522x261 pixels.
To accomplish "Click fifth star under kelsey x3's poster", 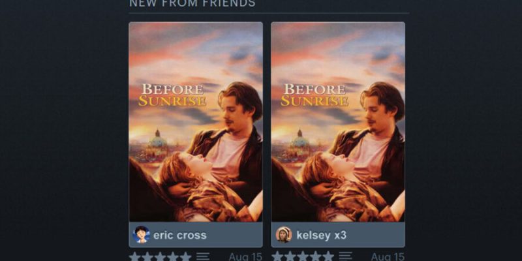I will pos(328,256).
